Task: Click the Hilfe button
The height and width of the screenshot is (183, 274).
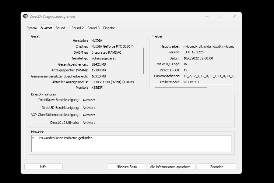Action: point(43,167)
